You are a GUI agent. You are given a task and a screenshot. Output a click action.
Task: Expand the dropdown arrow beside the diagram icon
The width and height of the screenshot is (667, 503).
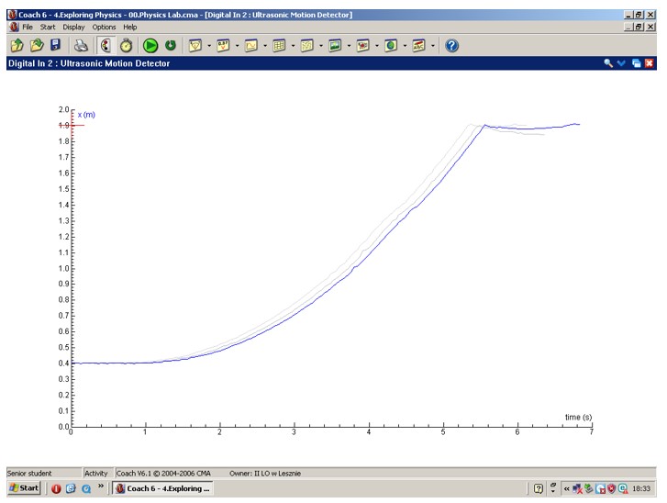point(265,45)
